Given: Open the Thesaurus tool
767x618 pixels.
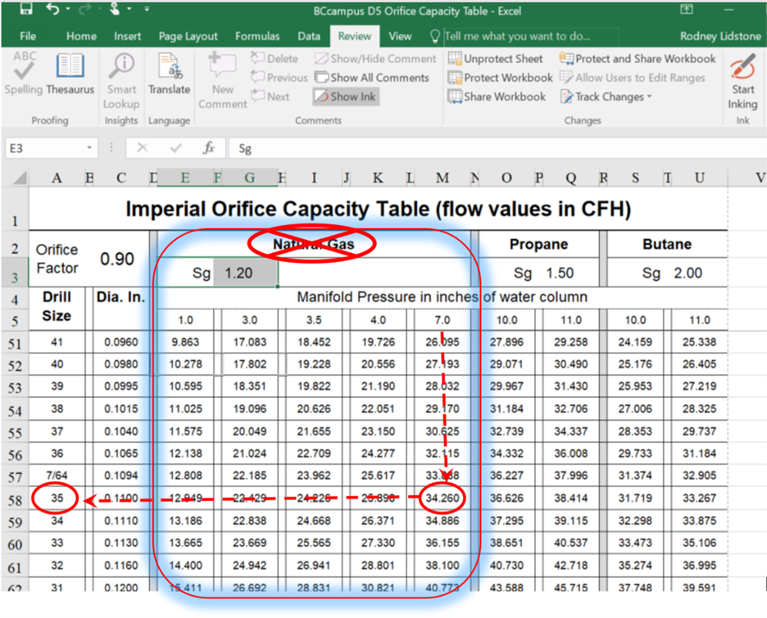Looking at the screenshot, I should (70, 74).
